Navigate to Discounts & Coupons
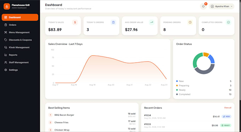 tap(20, 40)
